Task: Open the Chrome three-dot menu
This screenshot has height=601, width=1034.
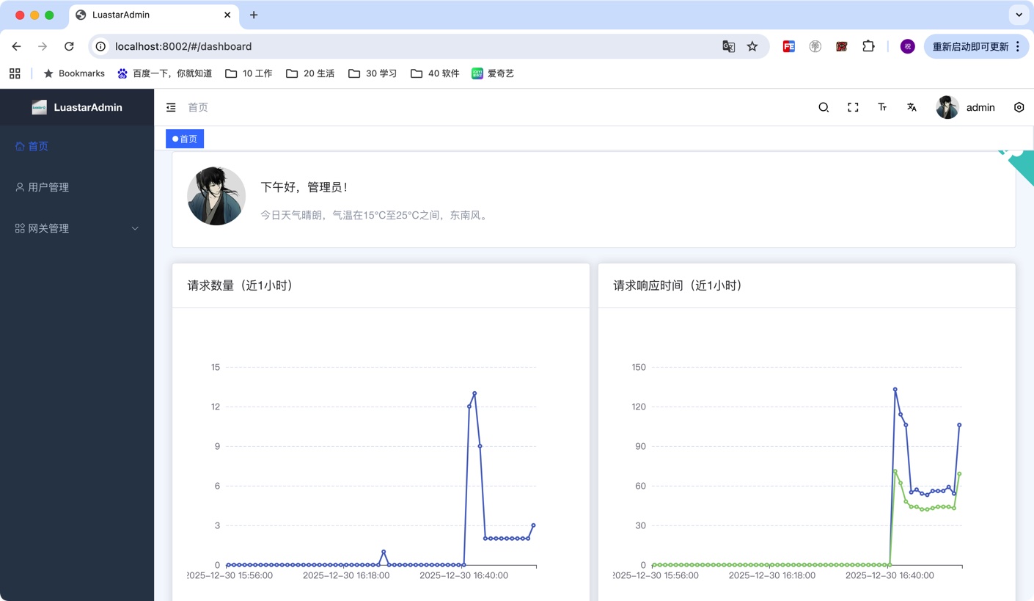Action: point(1018,46)
